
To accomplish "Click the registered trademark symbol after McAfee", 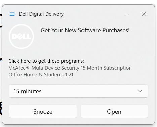I will click(x=28, y=67).
